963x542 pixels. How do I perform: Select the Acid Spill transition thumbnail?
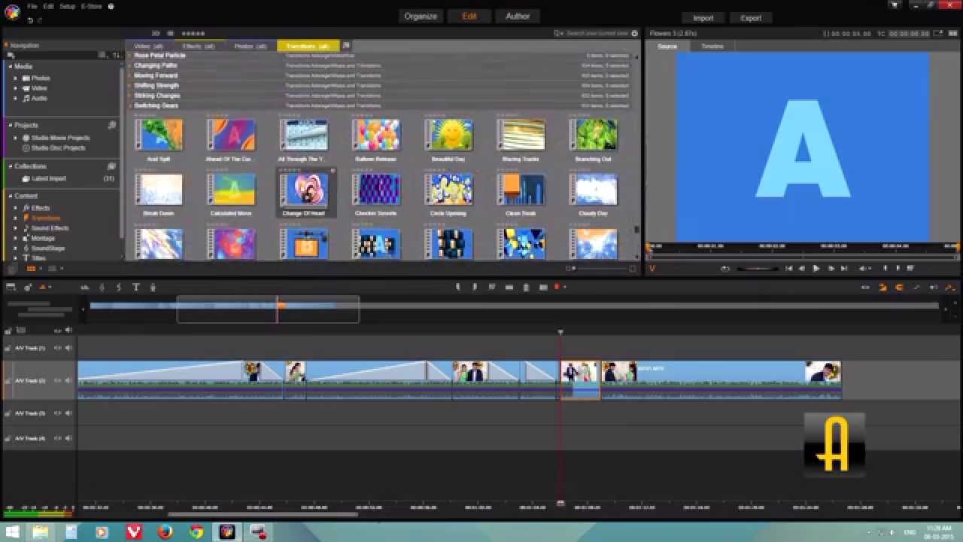(159, 135)
